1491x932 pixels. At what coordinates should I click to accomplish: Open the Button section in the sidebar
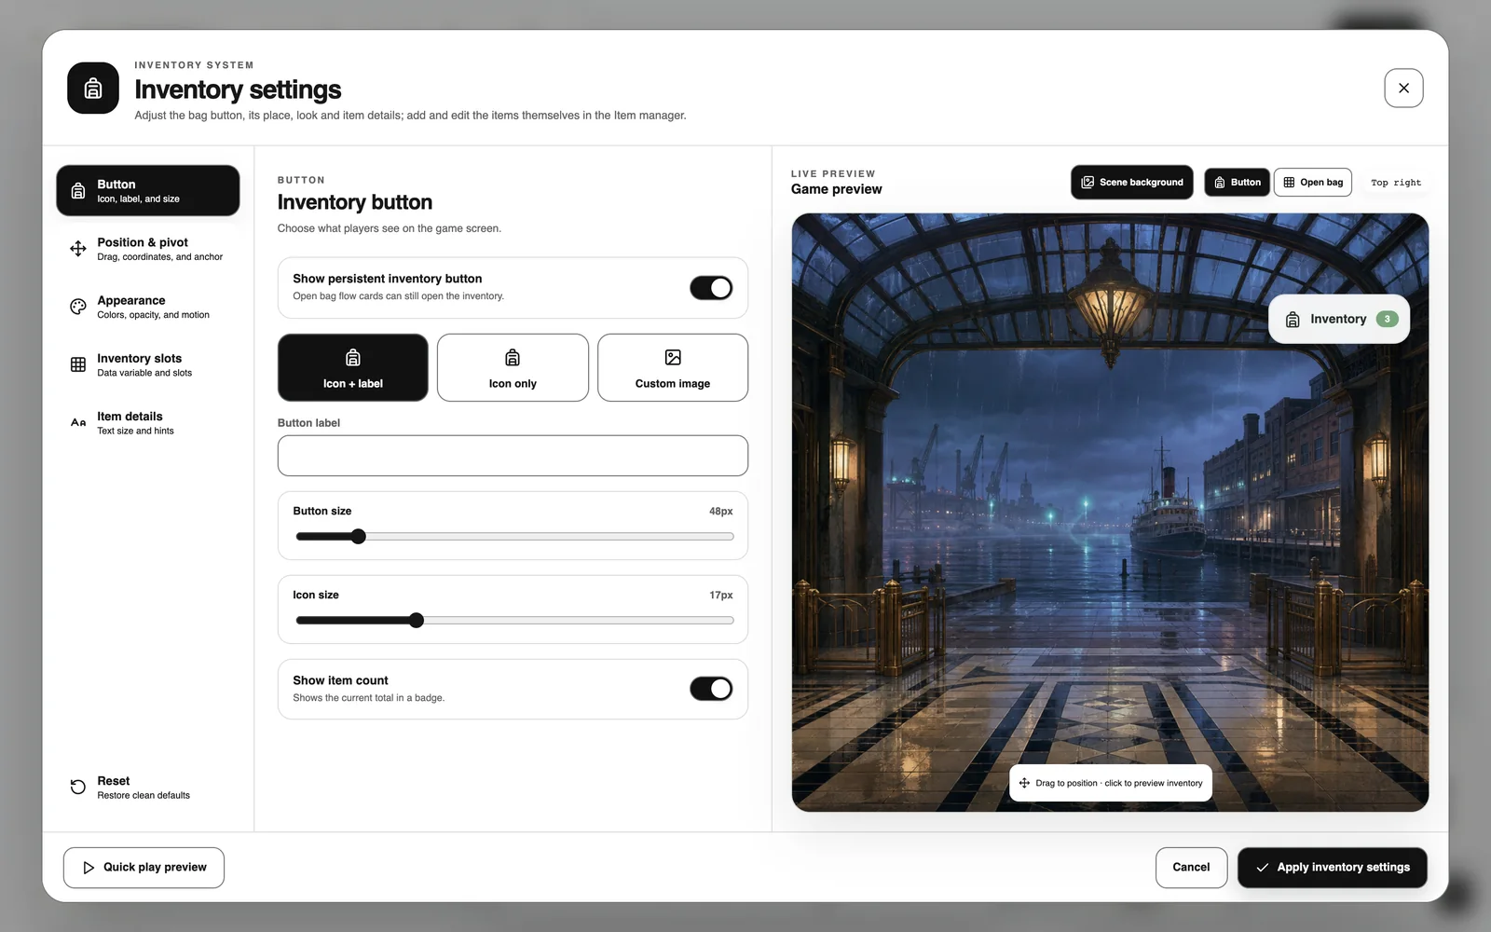148,191
